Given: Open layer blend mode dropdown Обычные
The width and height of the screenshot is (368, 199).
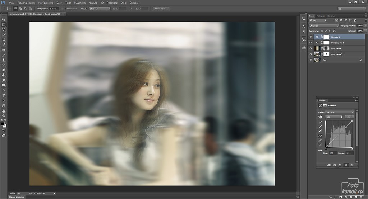Looking at the screenshot, I should point(324,25).
